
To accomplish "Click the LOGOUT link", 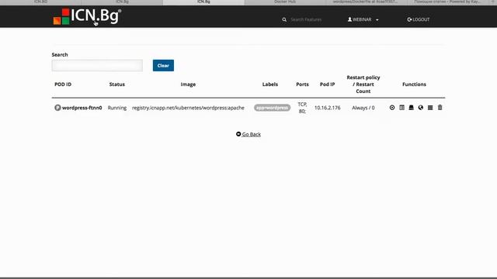I will coord(419,19).
